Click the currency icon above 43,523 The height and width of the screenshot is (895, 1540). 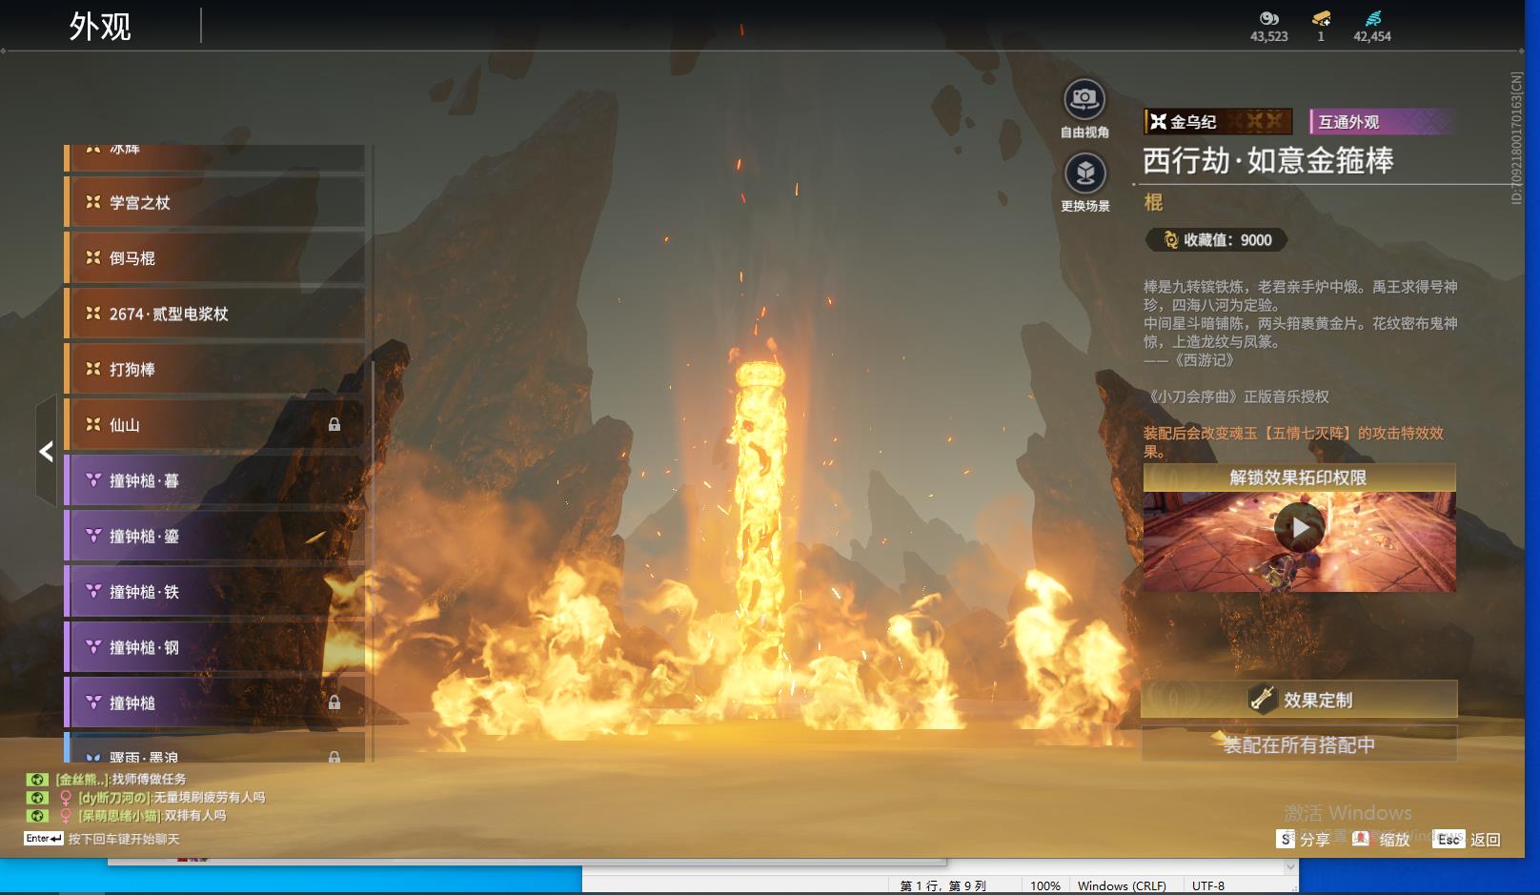(x=1268, y=18)
